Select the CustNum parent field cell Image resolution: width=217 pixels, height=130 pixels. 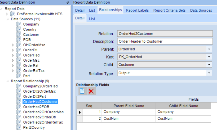[129, 119]
